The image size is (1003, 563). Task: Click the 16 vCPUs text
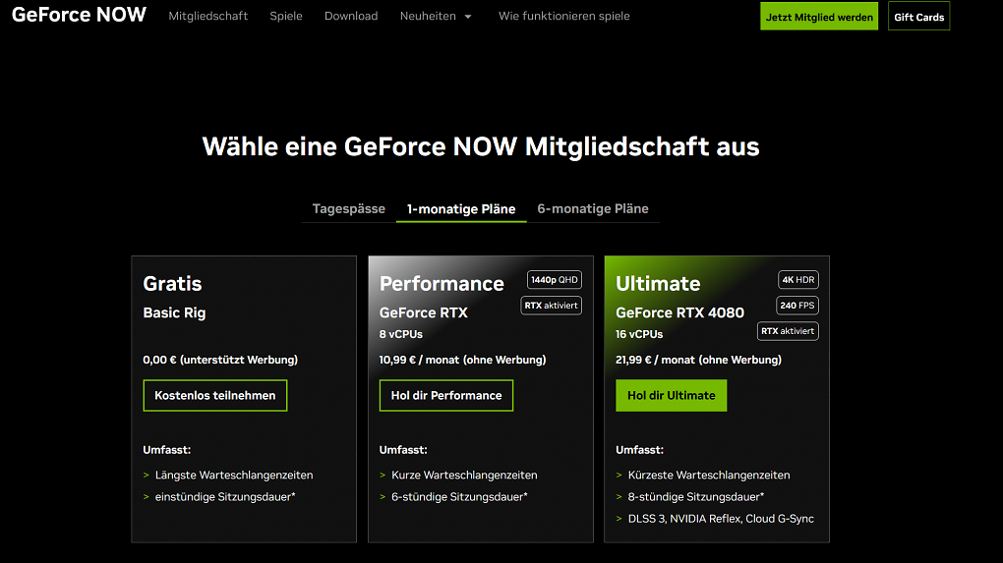click(x=639, y=334)
